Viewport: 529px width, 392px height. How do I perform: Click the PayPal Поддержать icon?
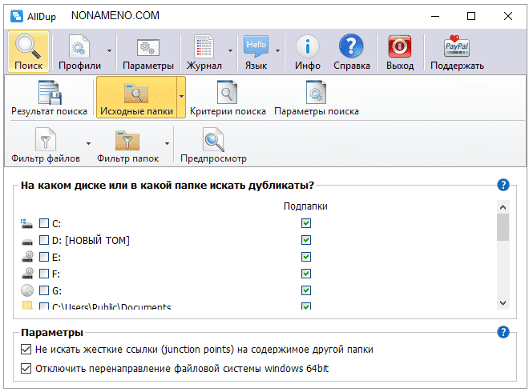pos(457,46)
